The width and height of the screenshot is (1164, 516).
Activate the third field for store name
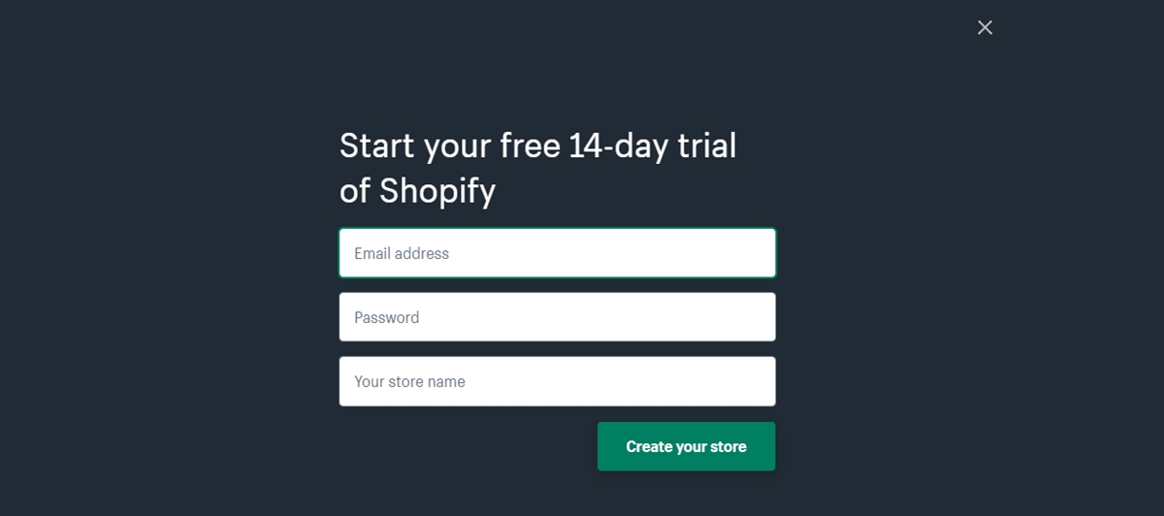[x=557, y=381]
